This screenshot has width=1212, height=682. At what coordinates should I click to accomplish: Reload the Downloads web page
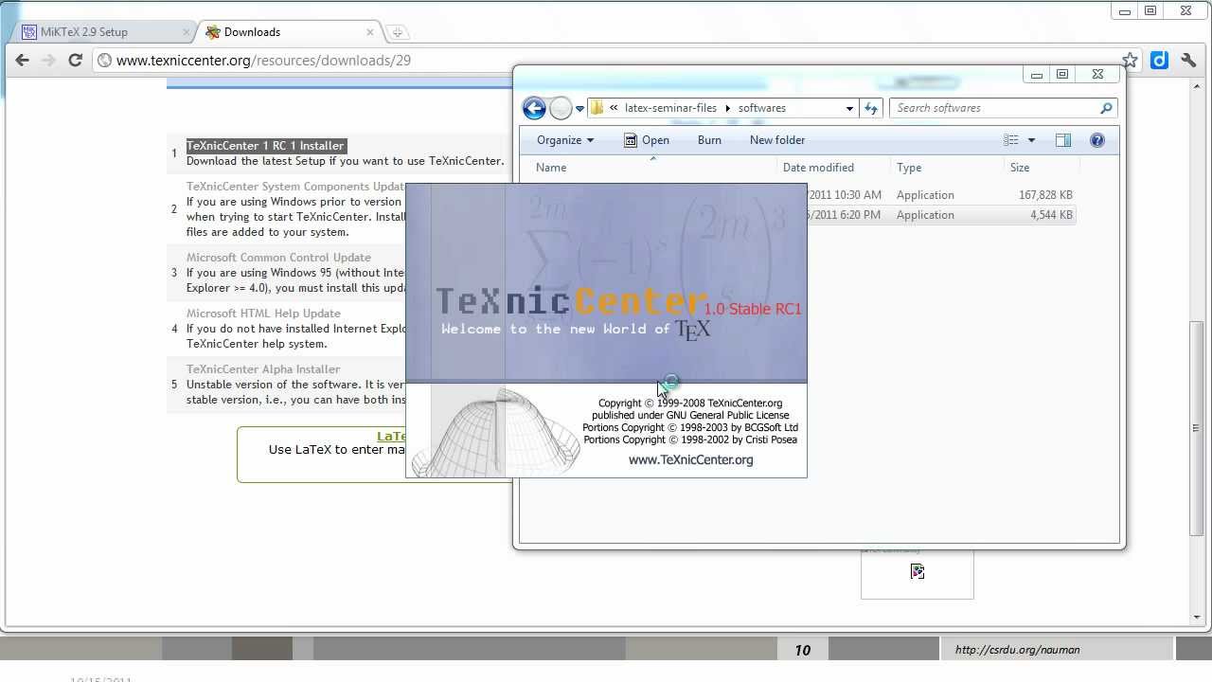point(76,60)
